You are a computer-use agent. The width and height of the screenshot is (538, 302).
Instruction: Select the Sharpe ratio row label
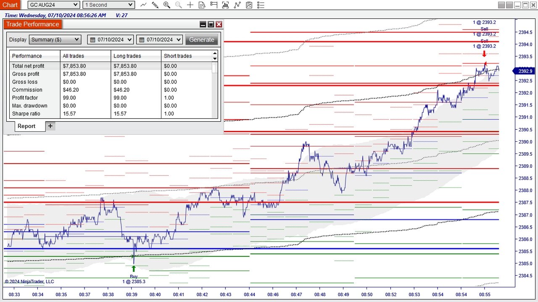click(26, 114)
